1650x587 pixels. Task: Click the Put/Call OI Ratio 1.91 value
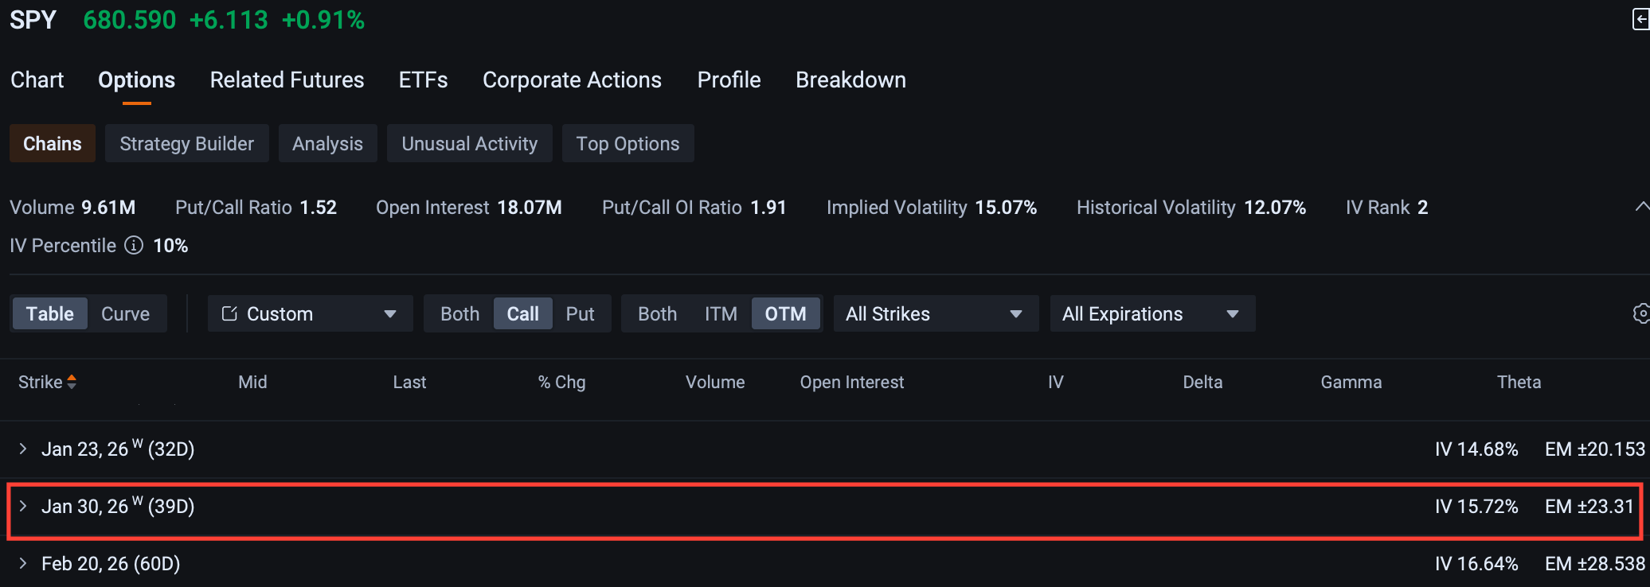pos(768,207)
